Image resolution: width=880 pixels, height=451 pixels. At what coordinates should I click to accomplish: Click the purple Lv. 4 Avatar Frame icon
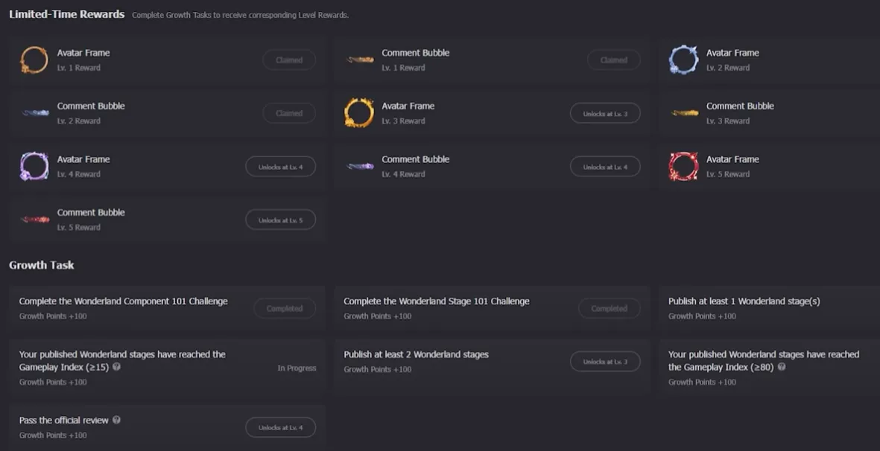[34, 166]
